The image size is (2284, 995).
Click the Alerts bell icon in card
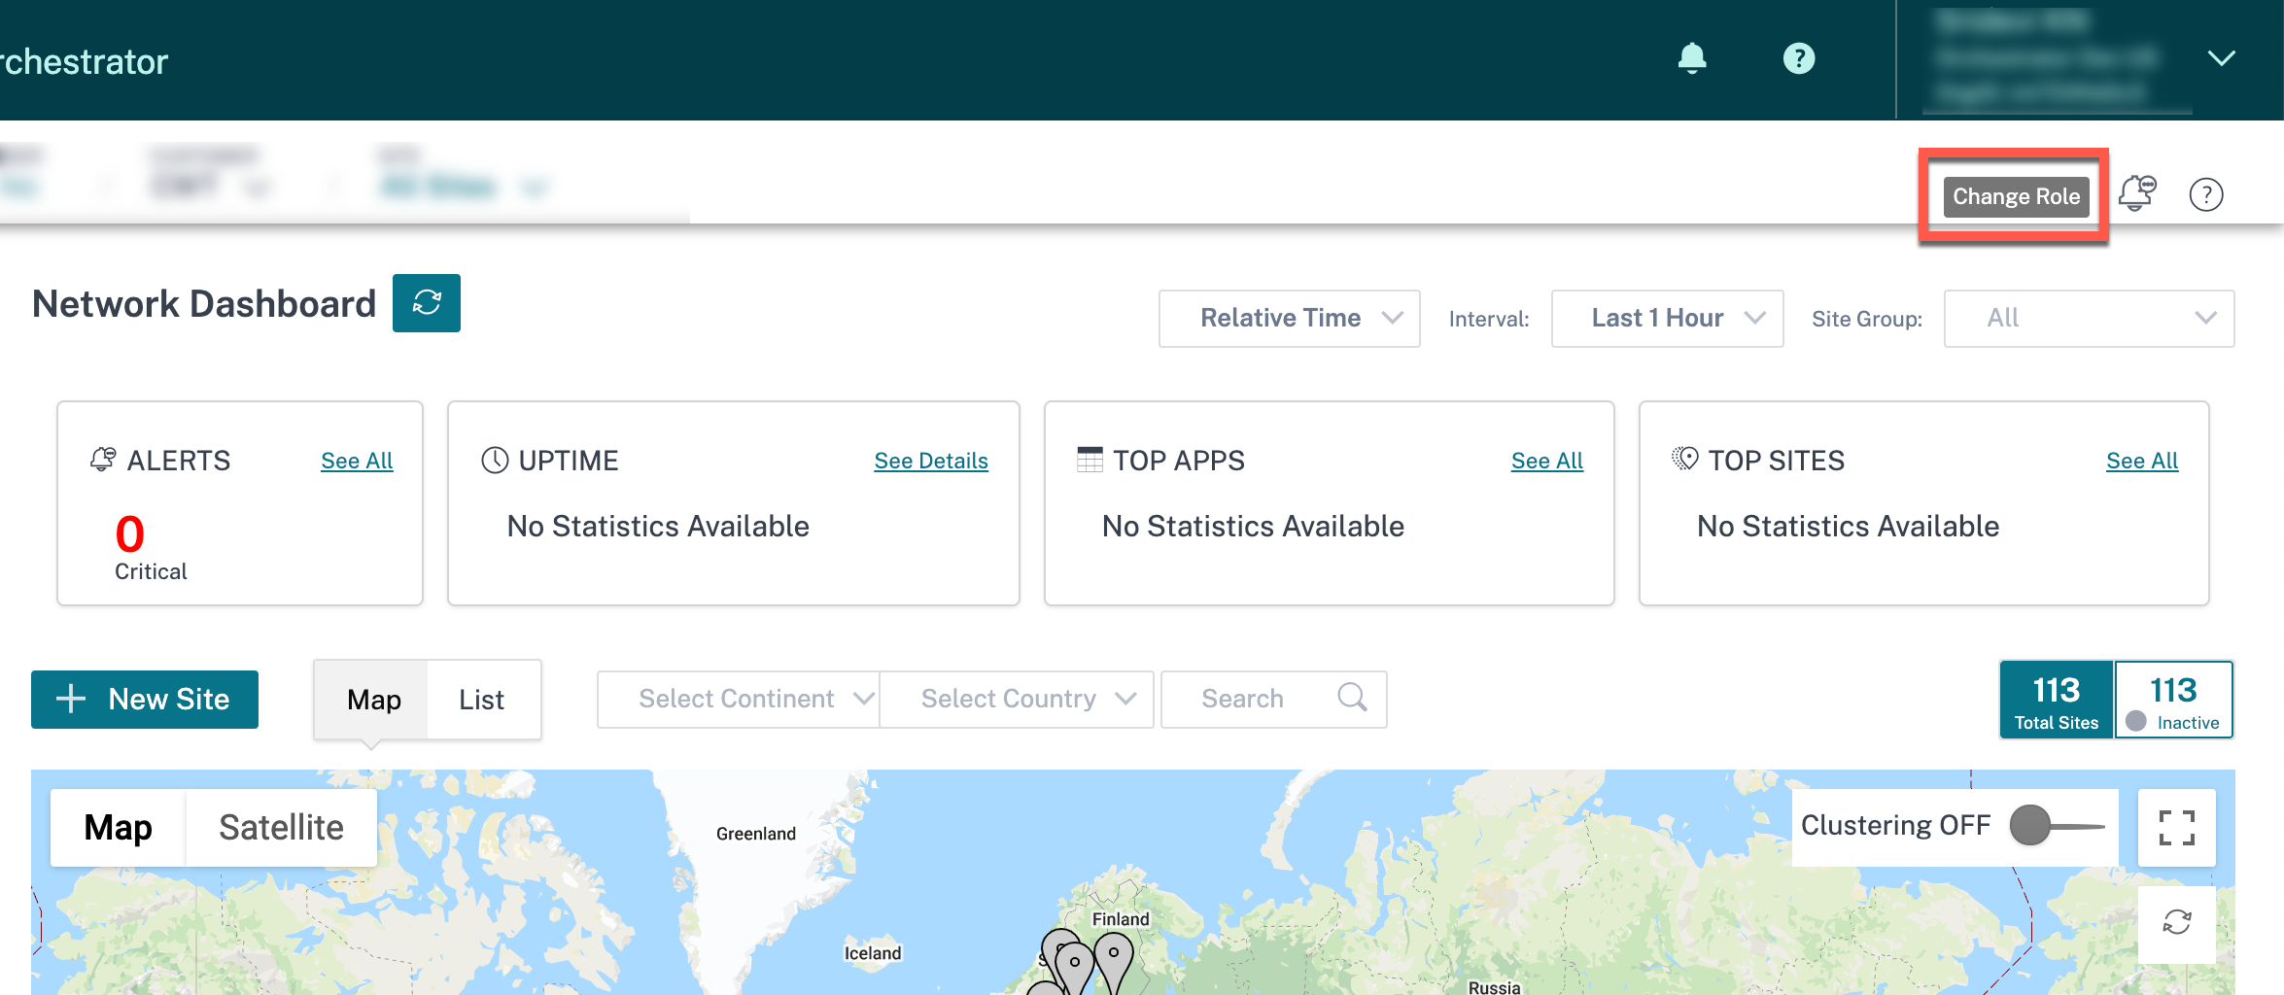pos(103,460)
